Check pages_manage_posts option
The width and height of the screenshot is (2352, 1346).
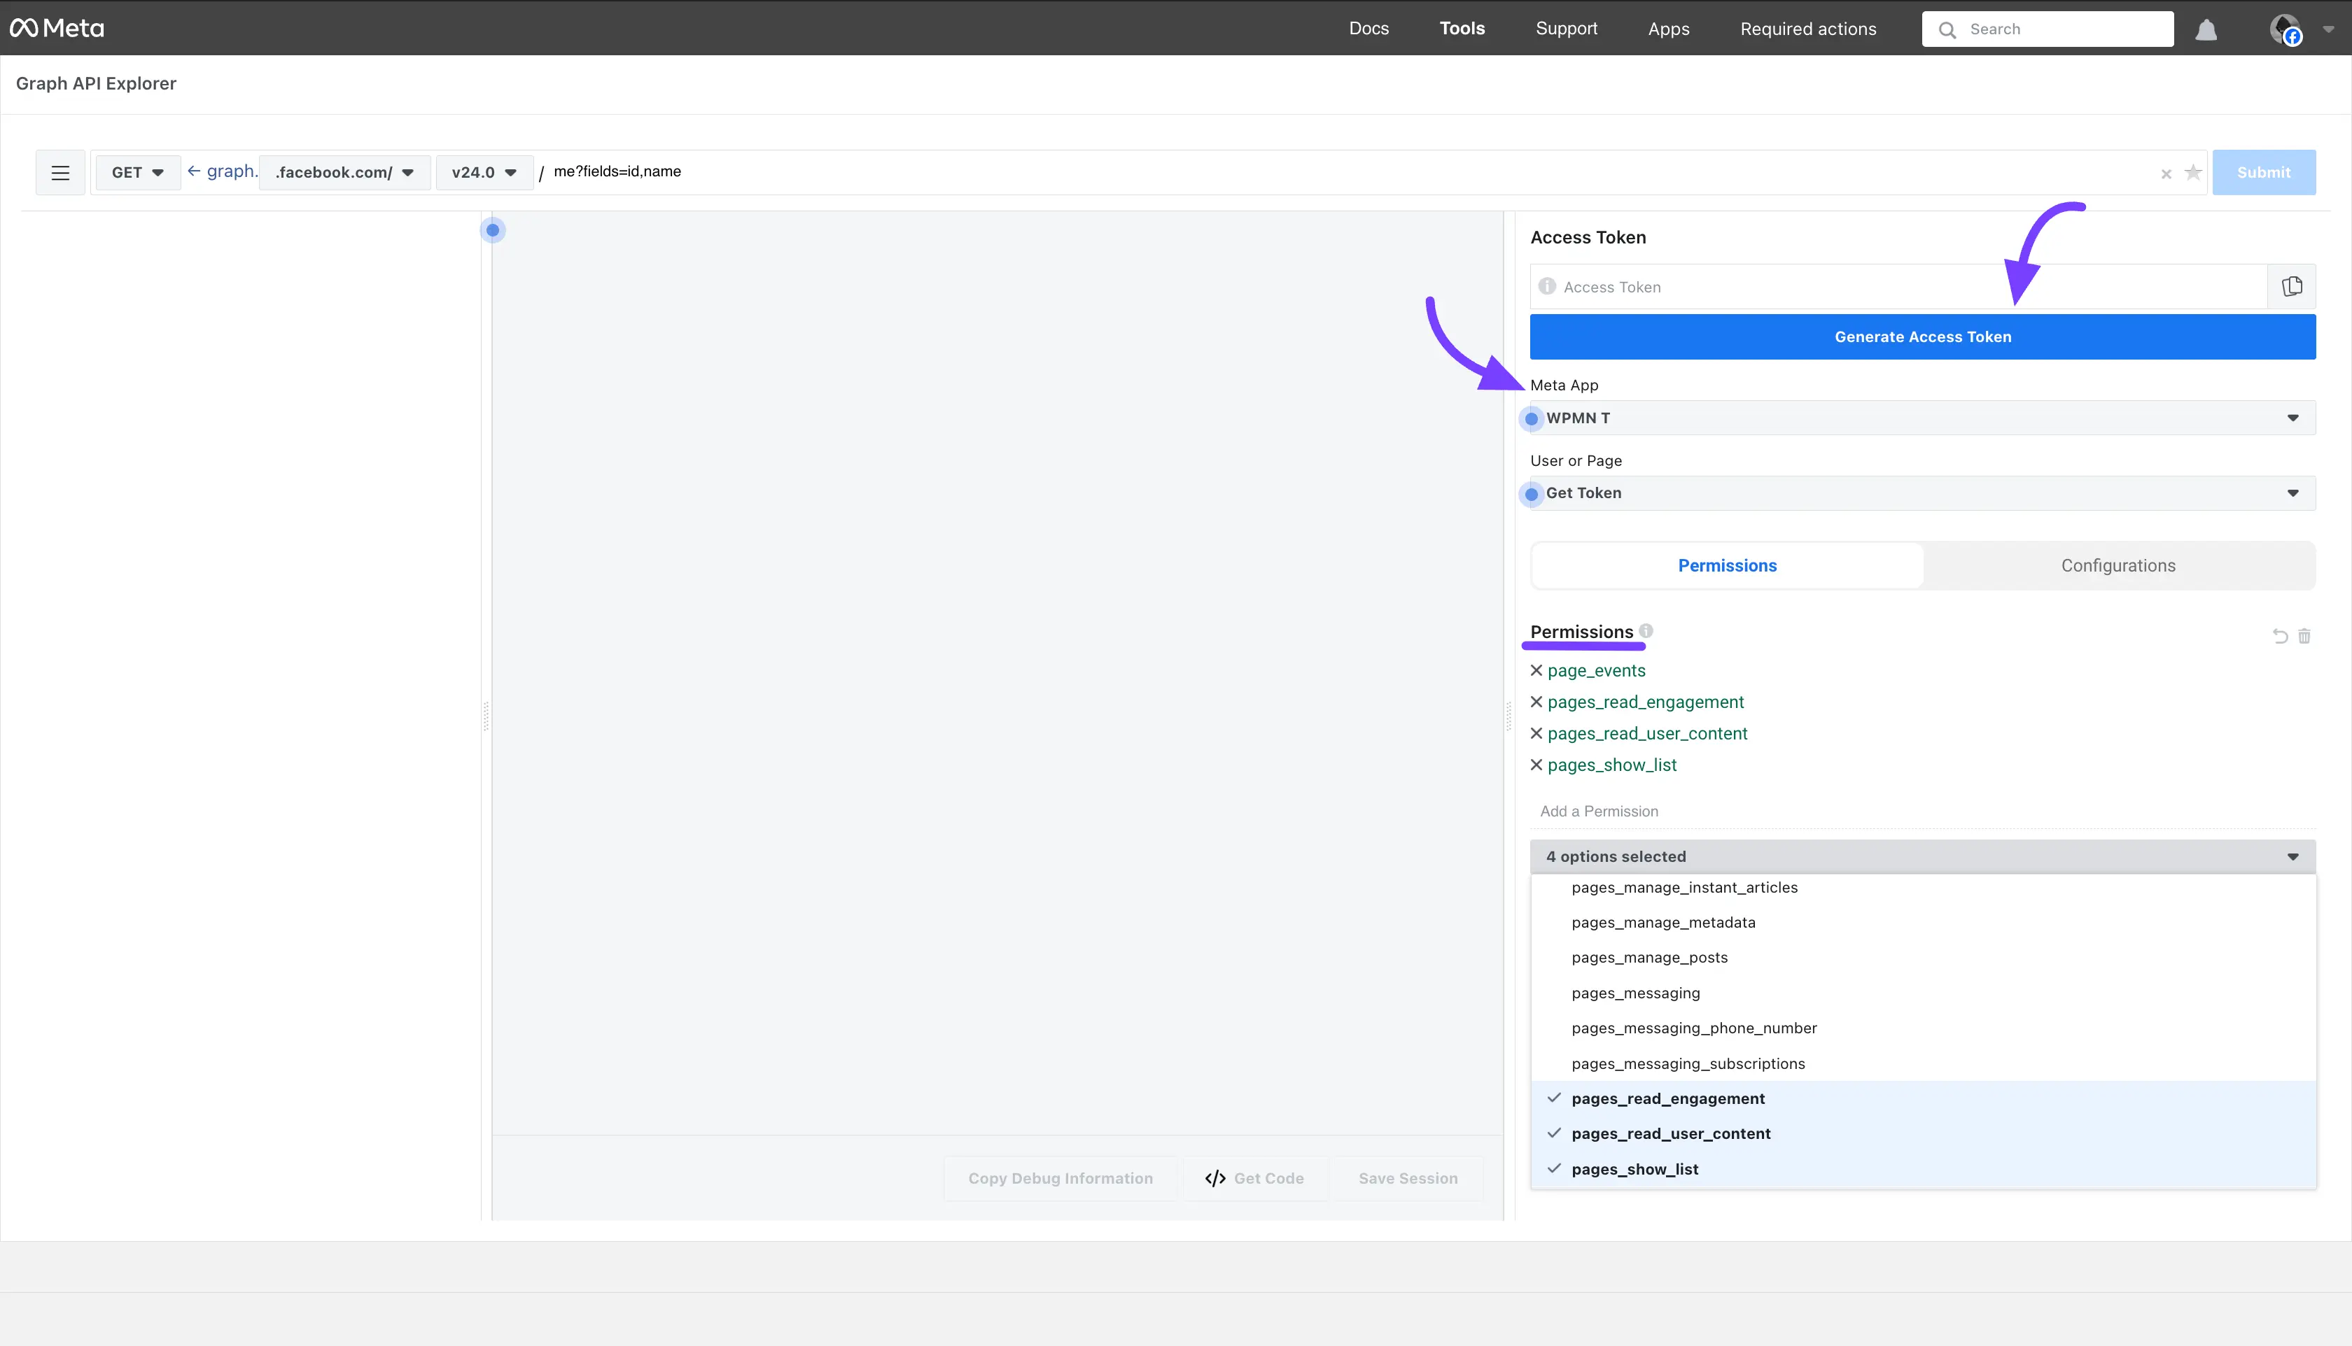pyautogui.click(x=1649, y=958)
